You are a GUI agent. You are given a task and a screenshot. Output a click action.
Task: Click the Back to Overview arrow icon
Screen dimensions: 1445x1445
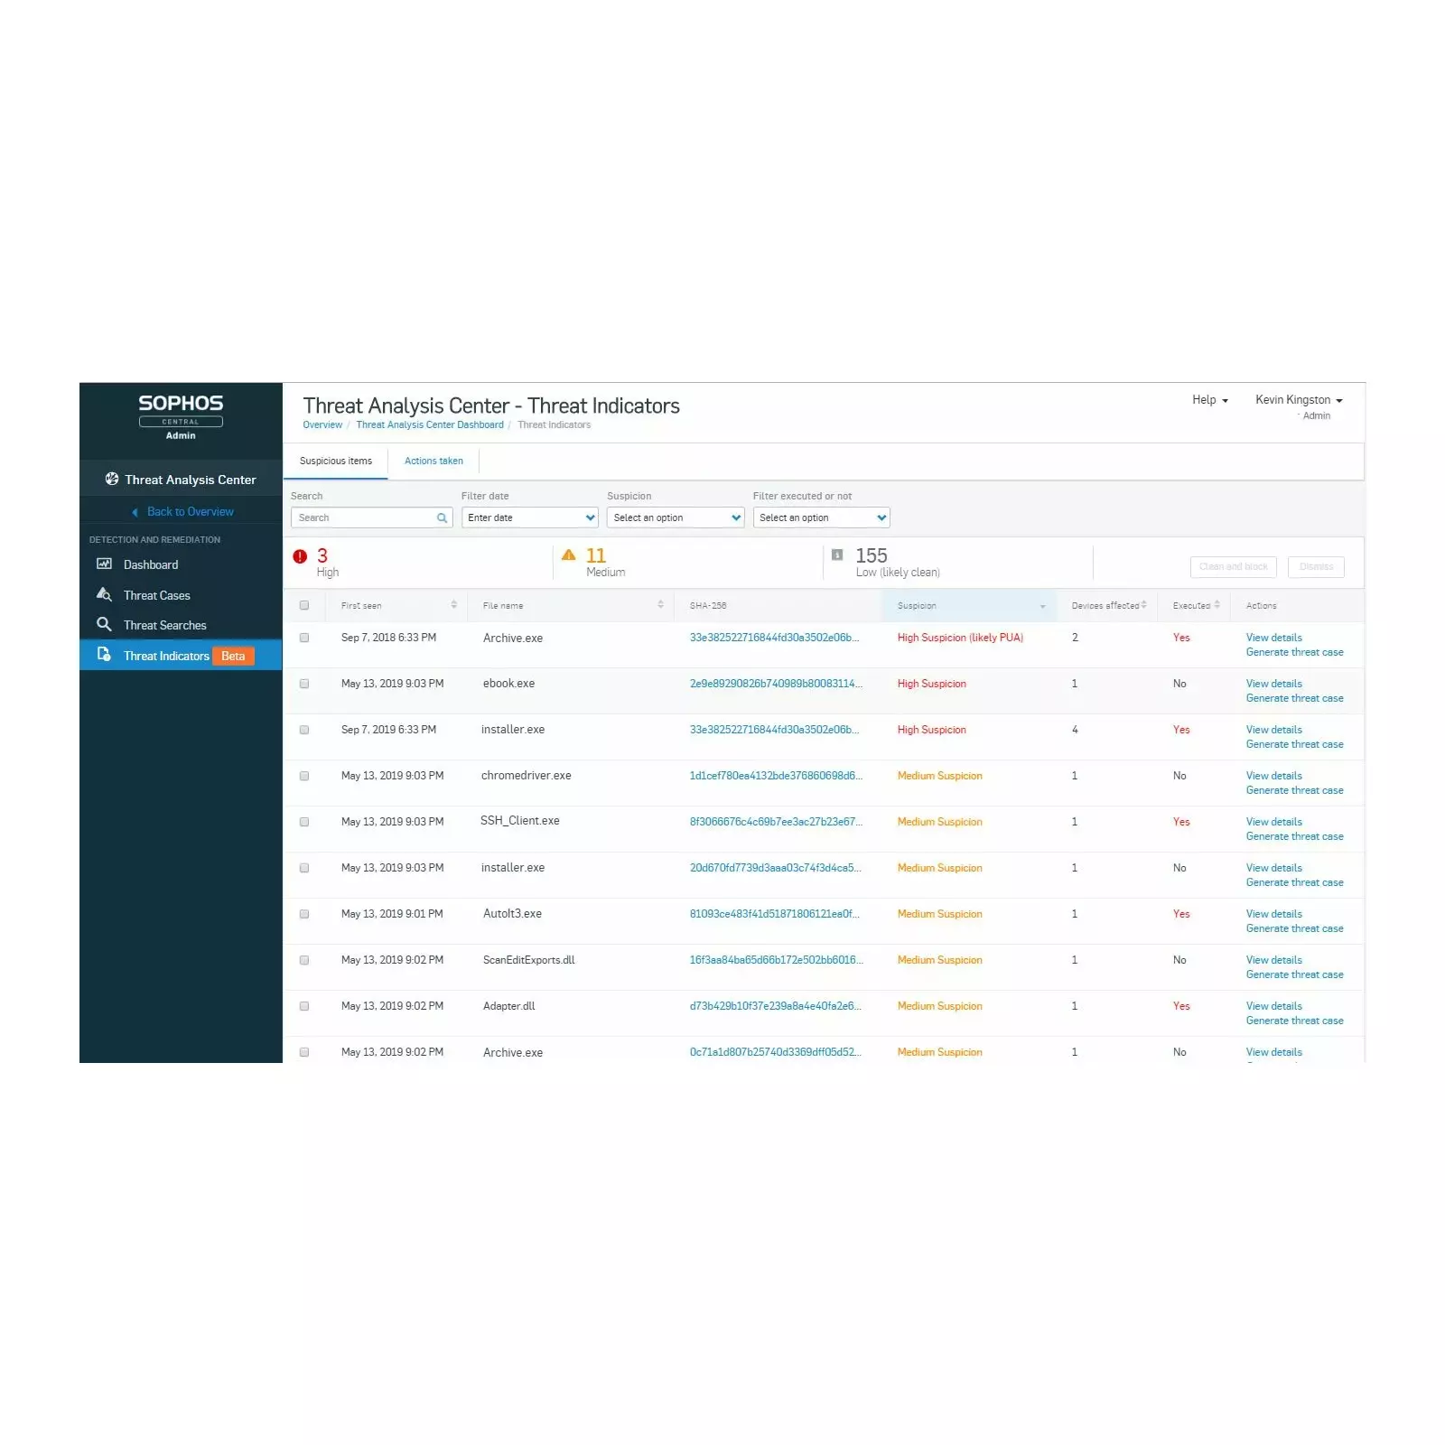135,512
